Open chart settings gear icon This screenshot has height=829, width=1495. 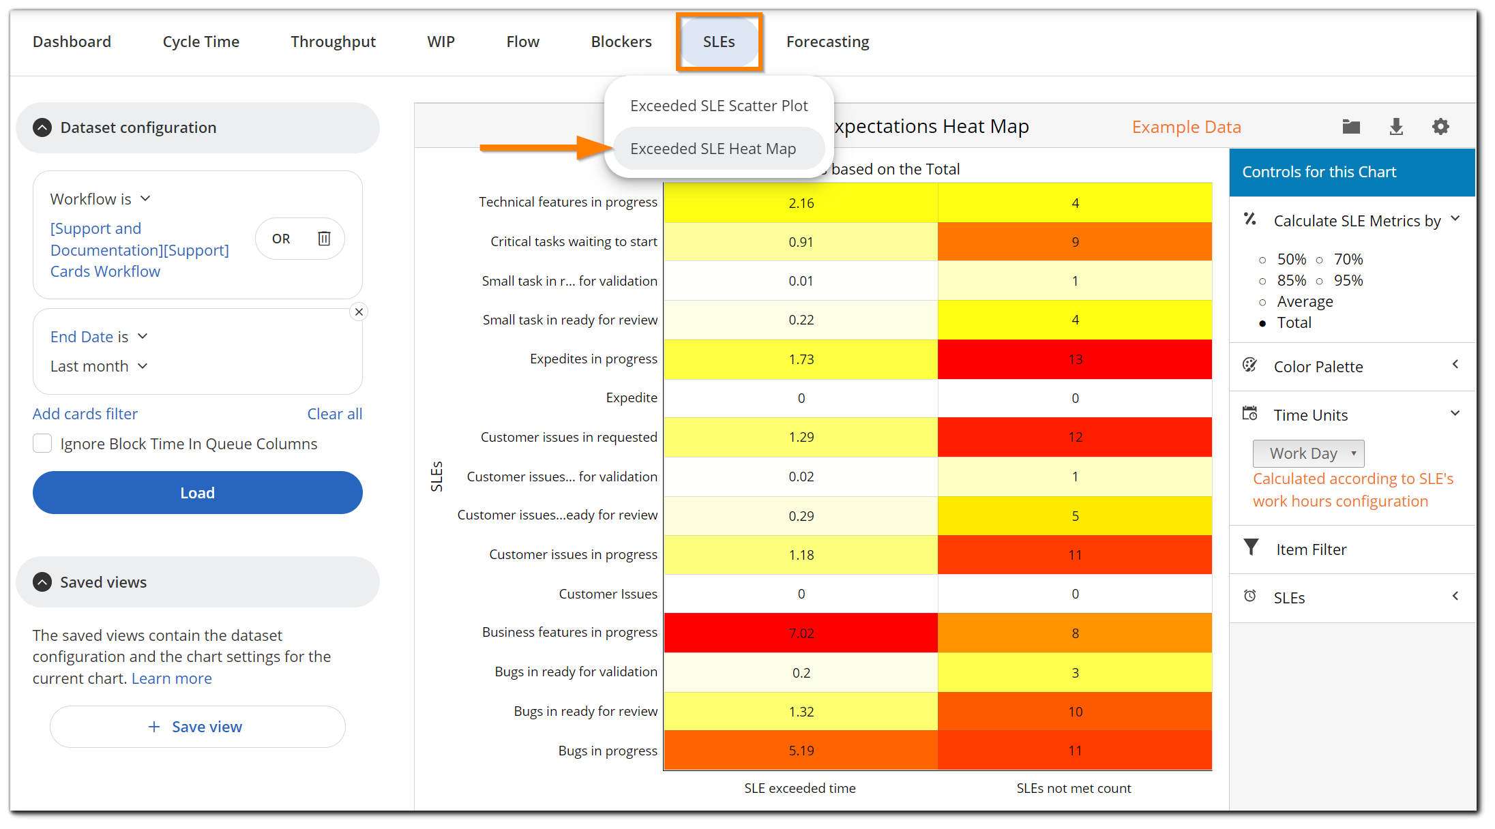1440,127
